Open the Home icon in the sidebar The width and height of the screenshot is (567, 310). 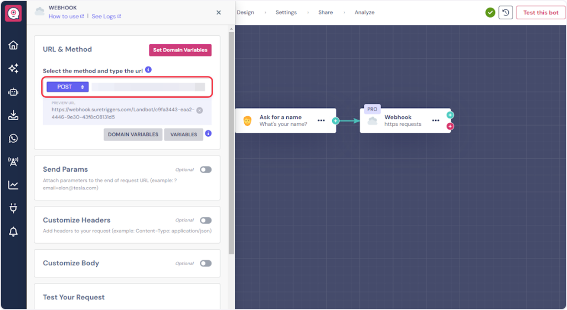click(13, 45)
